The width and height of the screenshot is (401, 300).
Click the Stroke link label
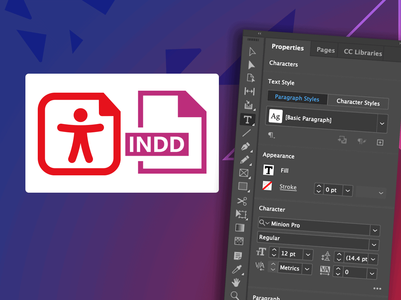click(288, 187)
